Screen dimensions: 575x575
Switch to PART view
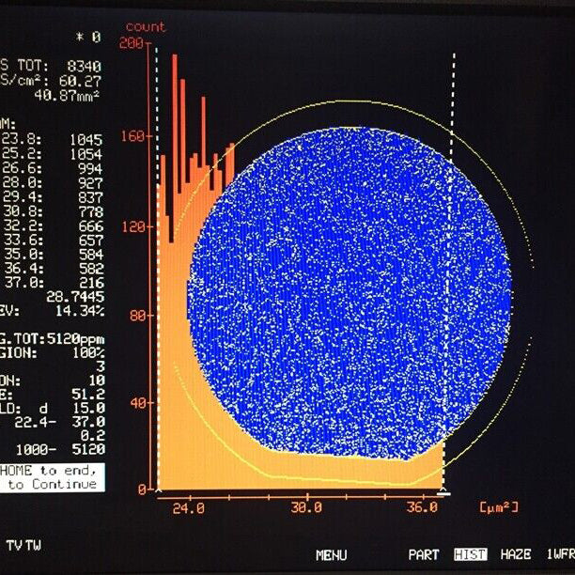point(424,555)
